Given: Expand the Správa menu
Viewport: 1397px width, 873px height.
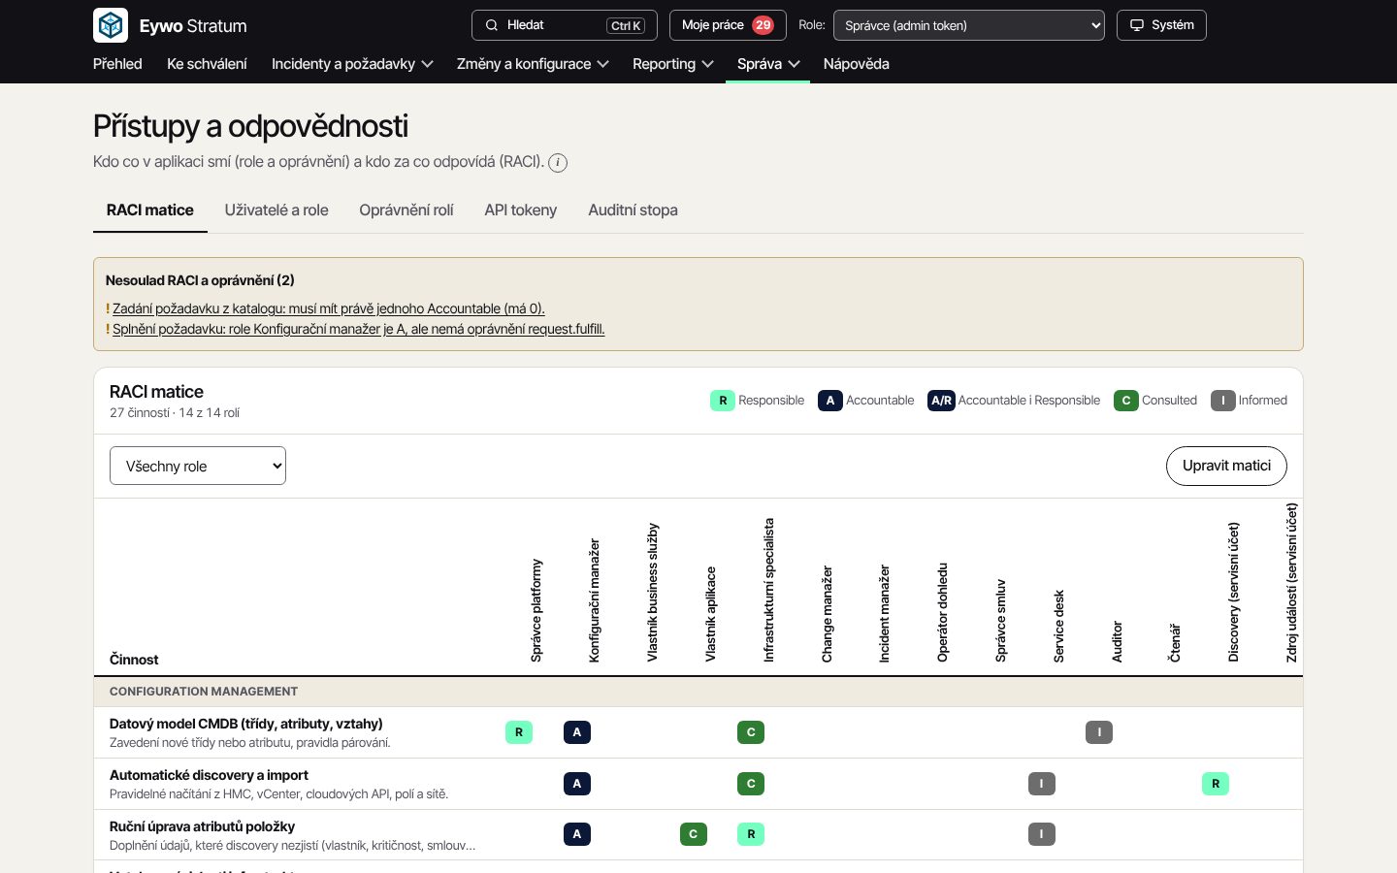Looking at the screenshot, I should tap(768, 64).
